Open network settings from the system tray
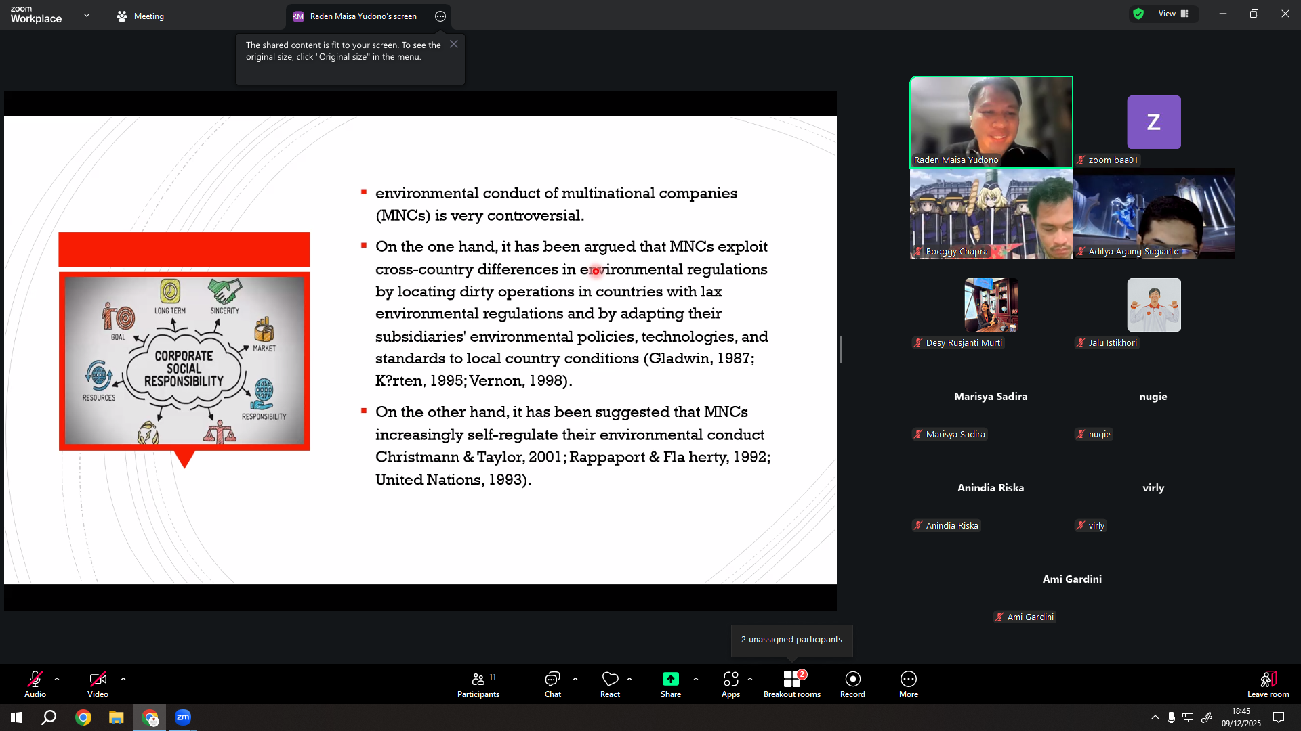 [1188, 717]
